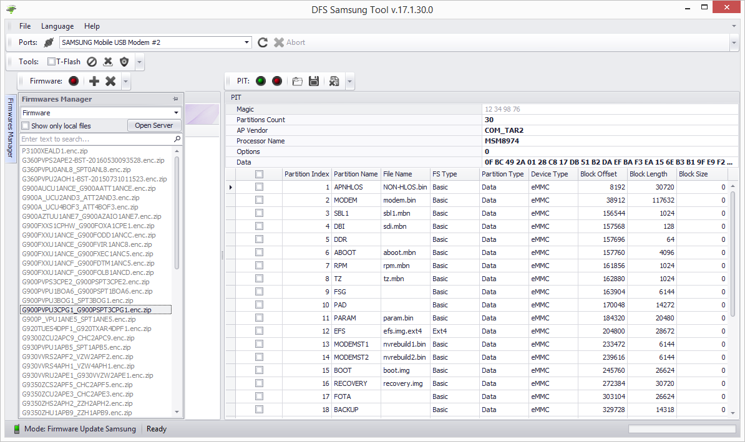Check the APNHLOS partition checkbox
The width and height of the screenshot is (745, 442).
pyautogui.click(x=259, y=187)
